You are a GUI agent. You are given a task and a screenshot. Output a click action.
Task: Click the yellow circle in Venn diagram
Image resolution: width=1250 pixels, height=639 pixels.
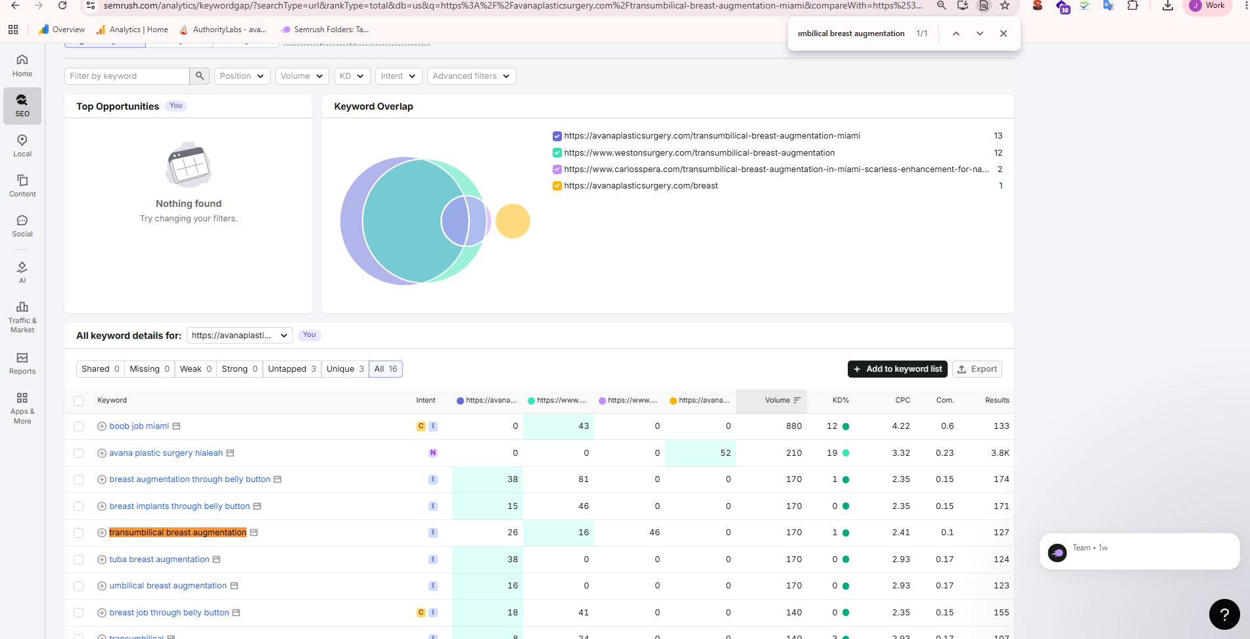tap(513, 221)
